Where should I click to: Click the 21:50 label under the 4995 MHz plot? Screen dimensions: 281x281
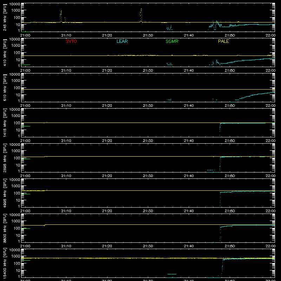[230, 211]
